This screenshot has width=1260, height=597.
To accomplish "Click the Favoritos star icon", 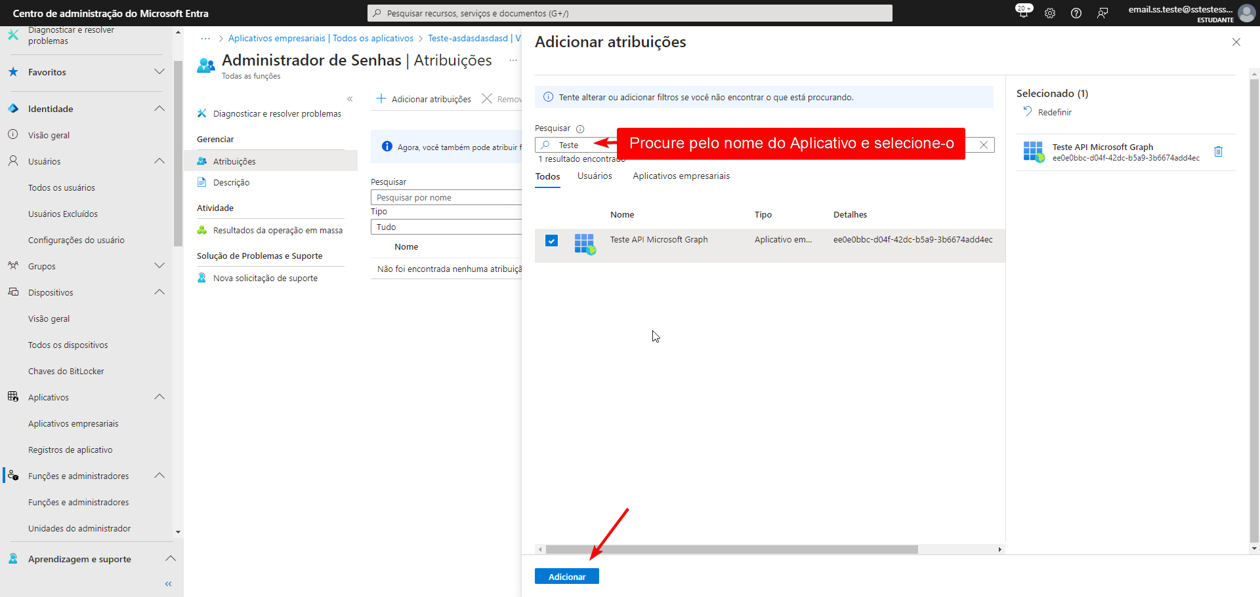I will [x=13, y=71].
